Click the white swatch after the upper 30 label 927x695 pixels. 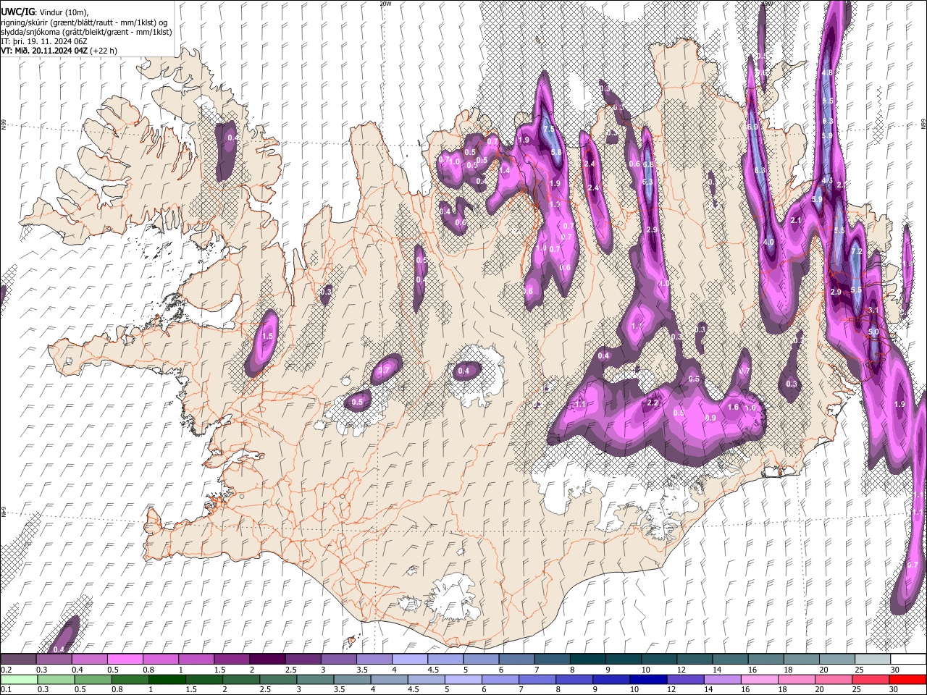tap(909, 660)
